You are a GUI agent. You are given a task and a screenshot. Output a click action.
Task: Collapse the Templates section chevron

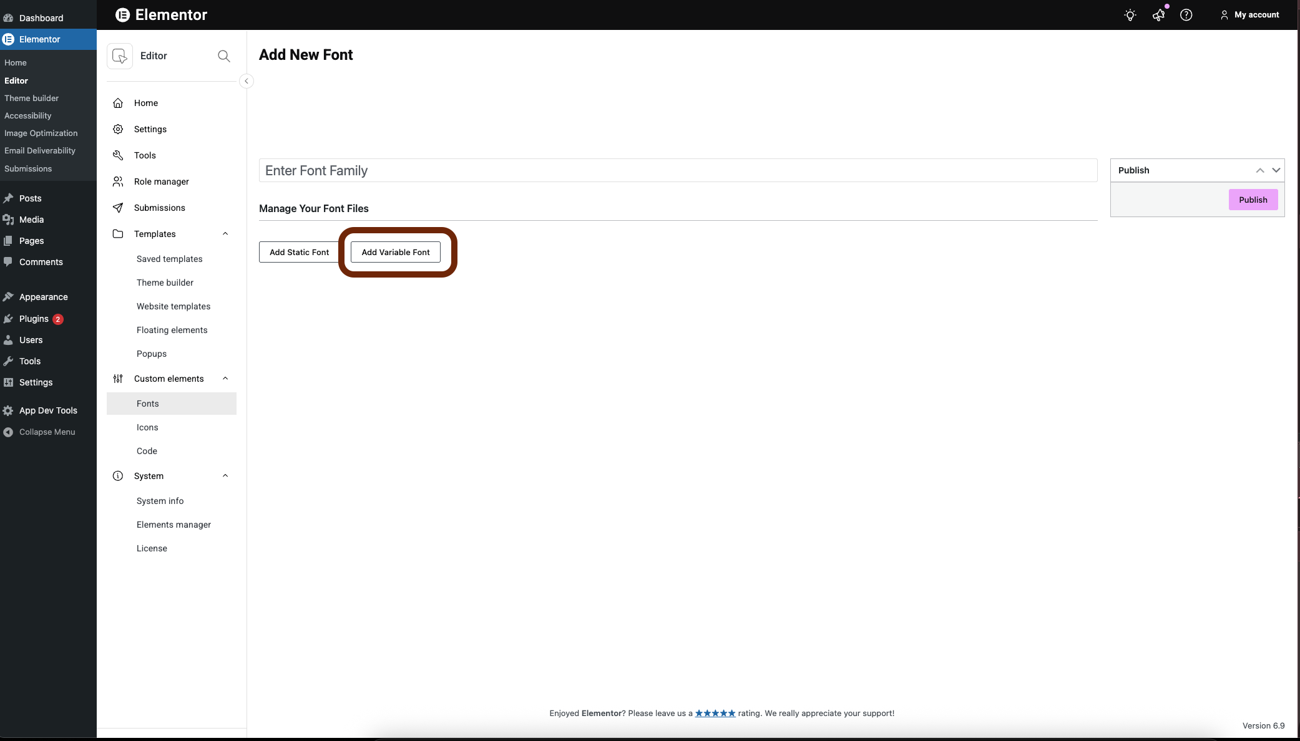225,234
